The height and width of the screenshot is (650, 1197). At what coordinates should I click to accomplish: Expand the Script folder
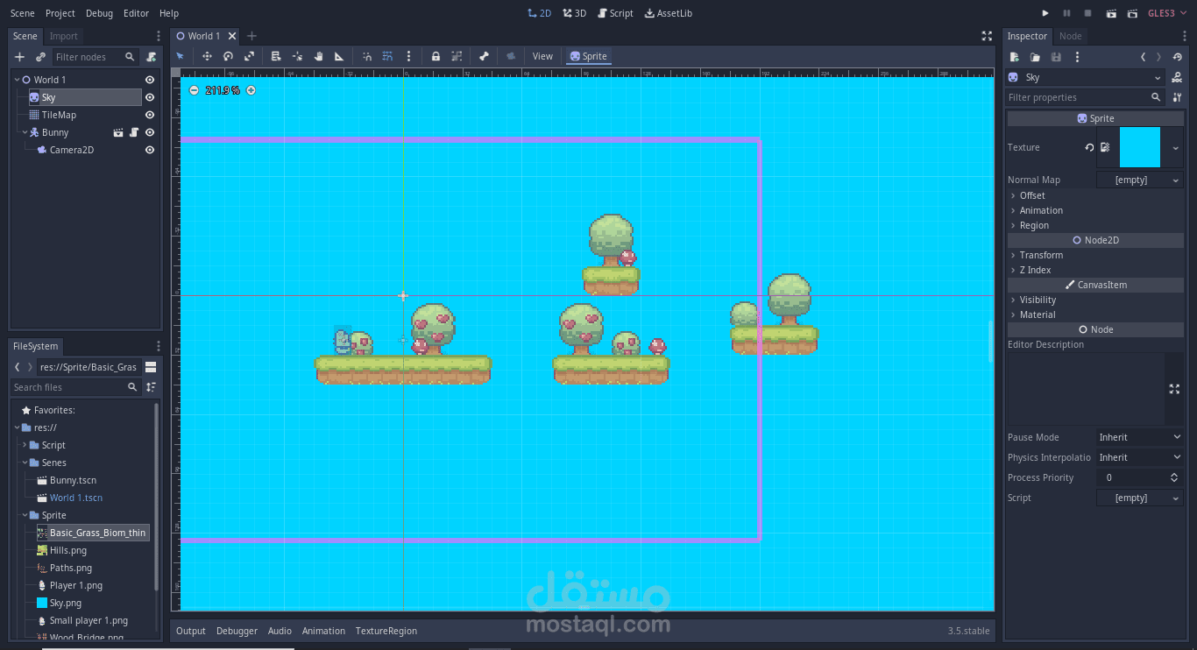pyautogui.click(x=25, y=445)
